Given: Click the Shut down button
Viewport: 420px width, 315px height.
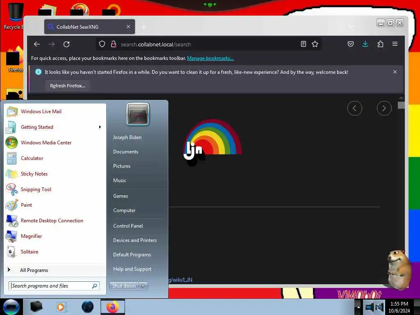Looking at the screenshot, I should [x=124, y=286].
